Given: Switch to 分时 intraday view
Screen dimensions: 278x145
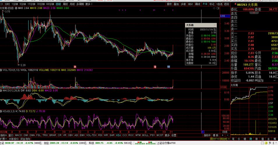Looking at the screenshot, I should 7,4.
